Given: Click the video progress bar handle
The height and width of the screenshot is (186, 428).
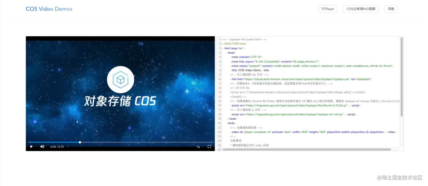Looking at the screenshot, I should 80,142.
